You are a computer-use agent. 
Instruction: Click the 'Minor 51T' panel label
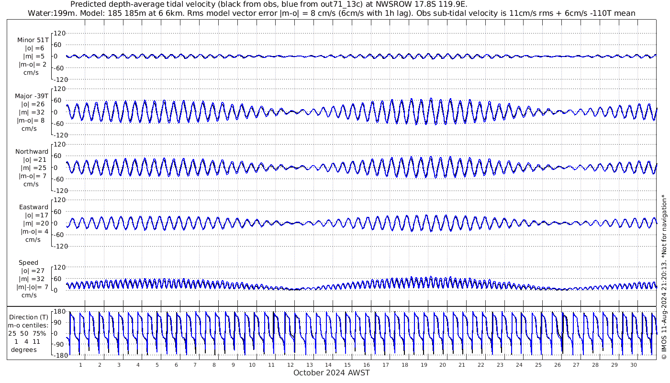33,40
